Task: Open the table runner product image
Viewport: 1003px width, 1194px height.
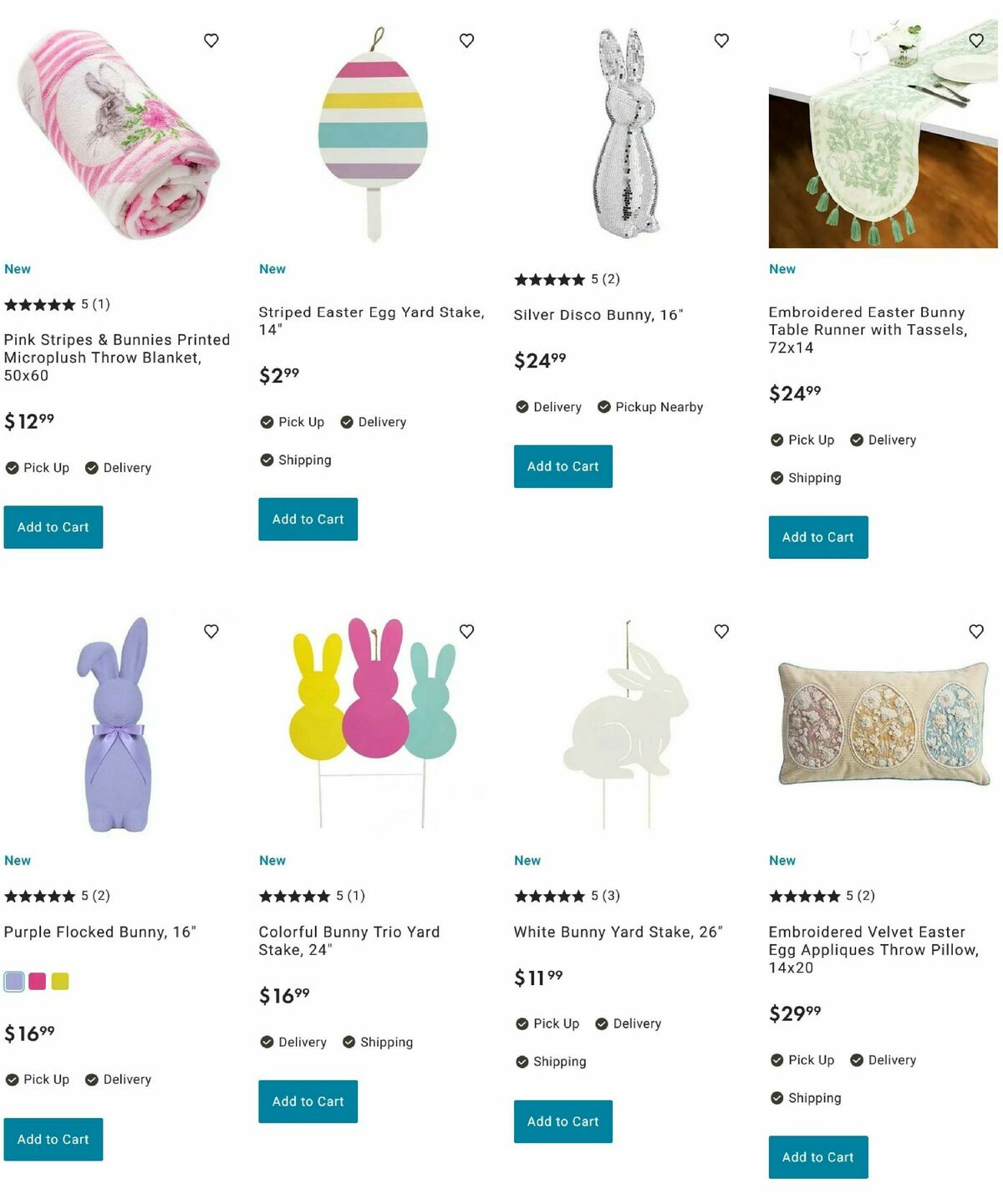Action: point(883,133)
